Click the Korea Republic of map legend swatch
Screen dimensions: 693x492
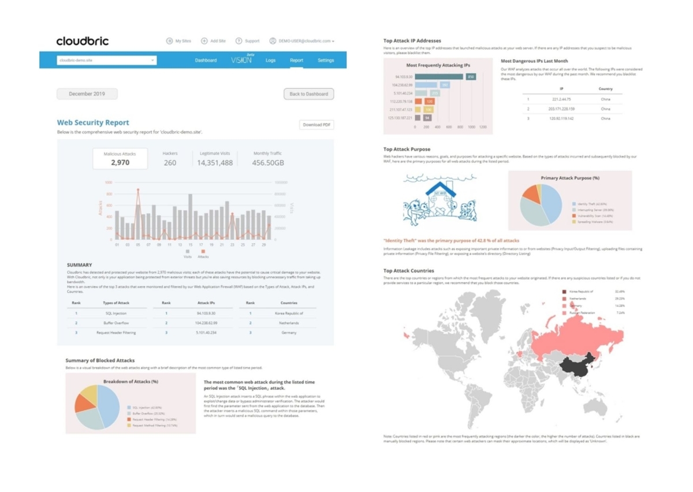564,292
